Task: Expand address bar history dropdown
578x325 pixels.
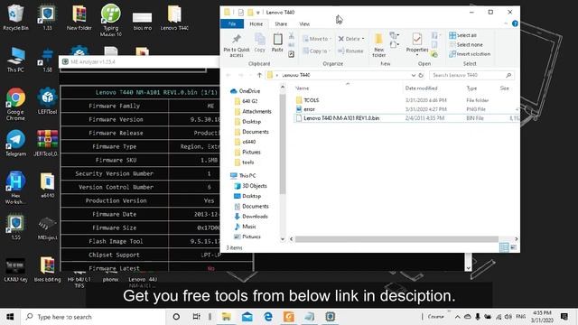Action: pyautogui.click(x=414, y=75)
